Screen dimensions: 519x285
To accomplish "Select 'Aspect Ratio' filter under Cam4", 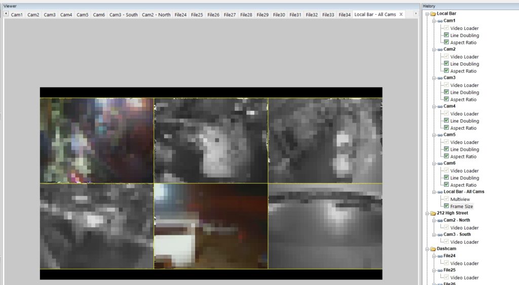I will [463, 128].
